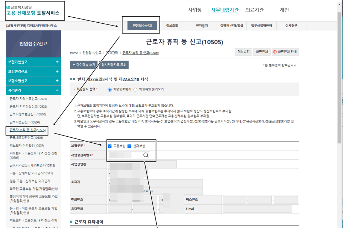This screenshot has width=343, height=228.
Task: Select the 화면입력방식 radio button
Action: 109,89
